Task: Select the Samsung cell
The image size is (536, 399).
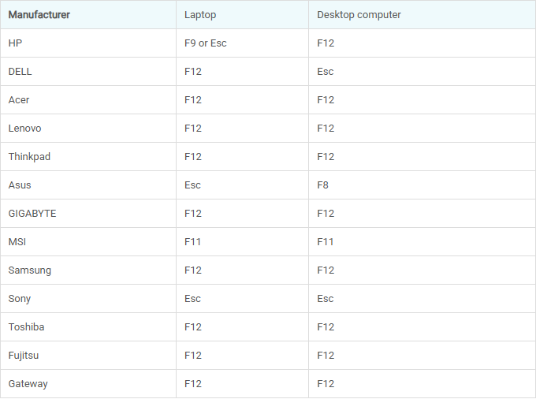Action: 30,270
